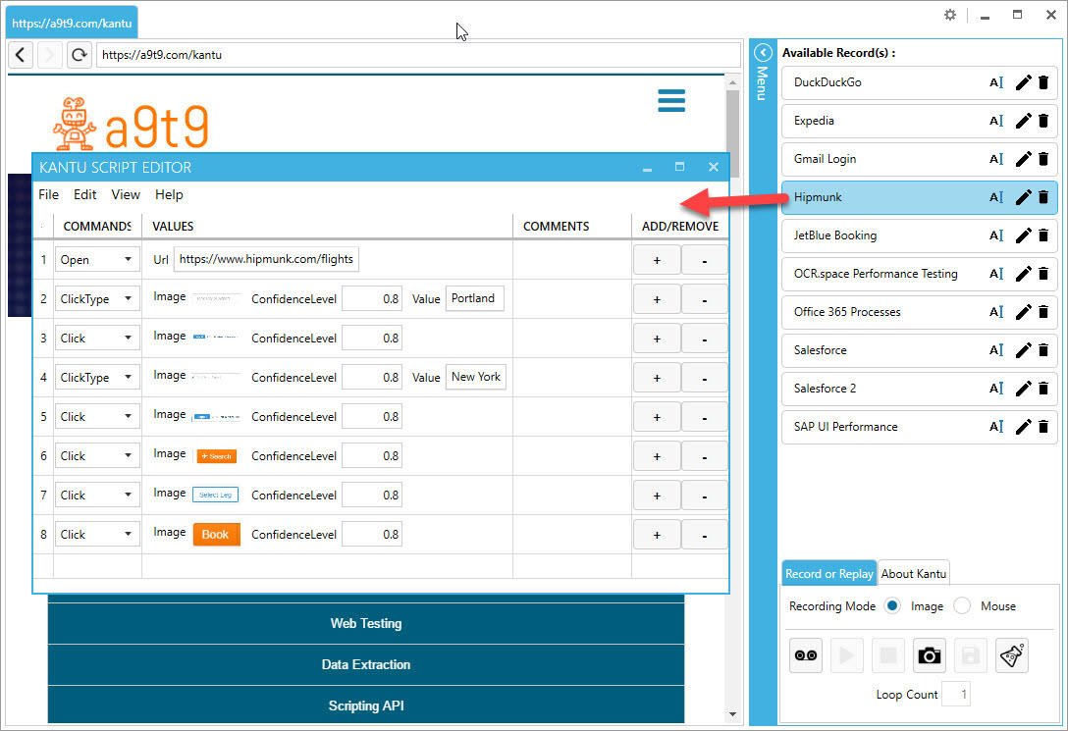Start recording with the record button
This screenshot has height=731, width=1068.
point(806,655)
